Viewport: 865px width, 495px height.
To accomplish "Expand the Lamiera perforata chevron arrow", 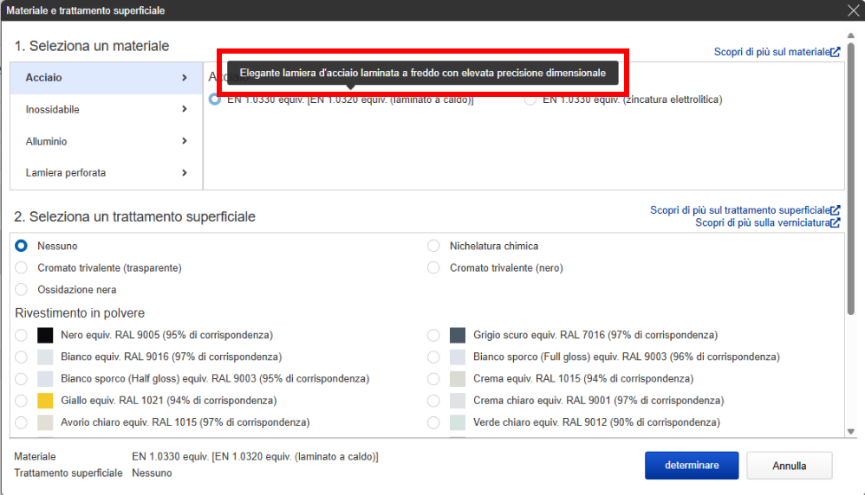I will [185, 173].
